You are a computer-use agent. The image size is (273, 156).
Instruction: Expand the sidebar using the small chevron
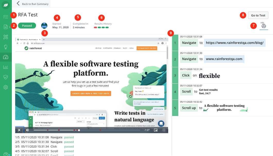(x=10, y=27)
